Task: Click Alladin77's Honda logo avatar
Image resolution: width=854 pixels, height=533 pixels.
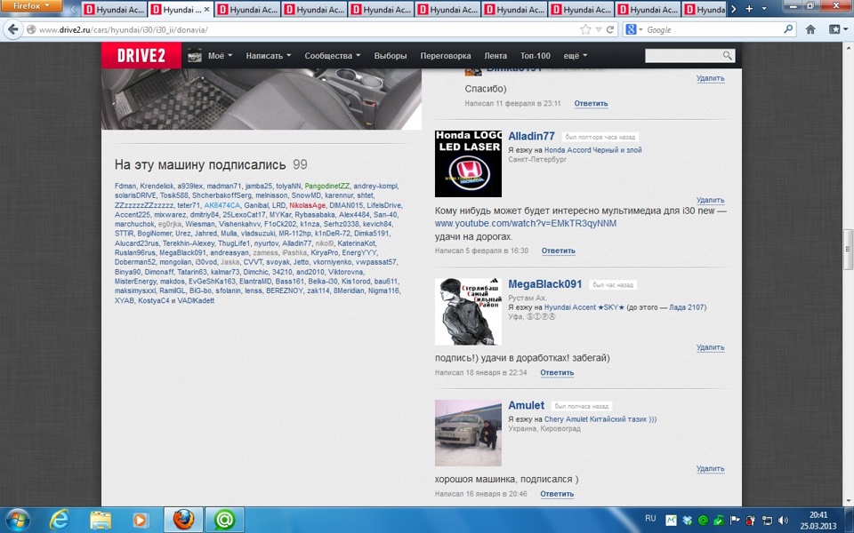Action: 468,163
